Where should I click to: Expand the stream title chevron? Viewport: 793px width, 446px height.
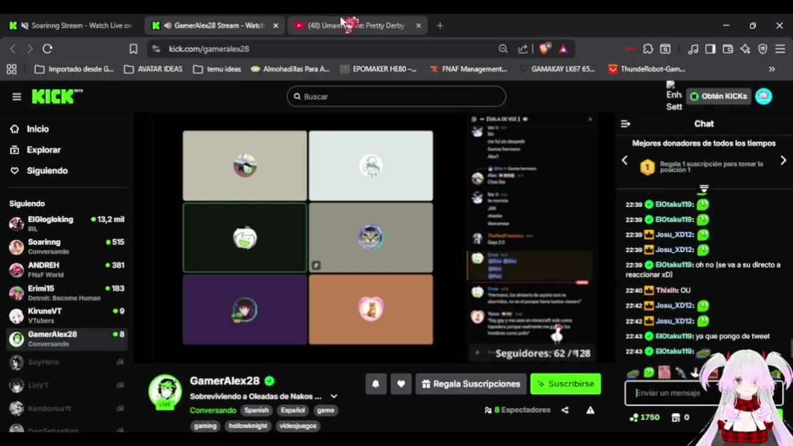tap(334, 396)
